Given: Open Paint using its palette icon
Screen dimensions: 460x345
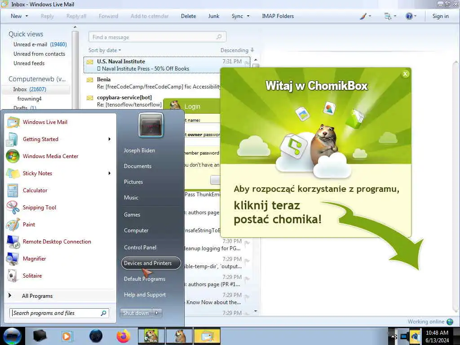Looking at the screenshot, I should [13, 225].
